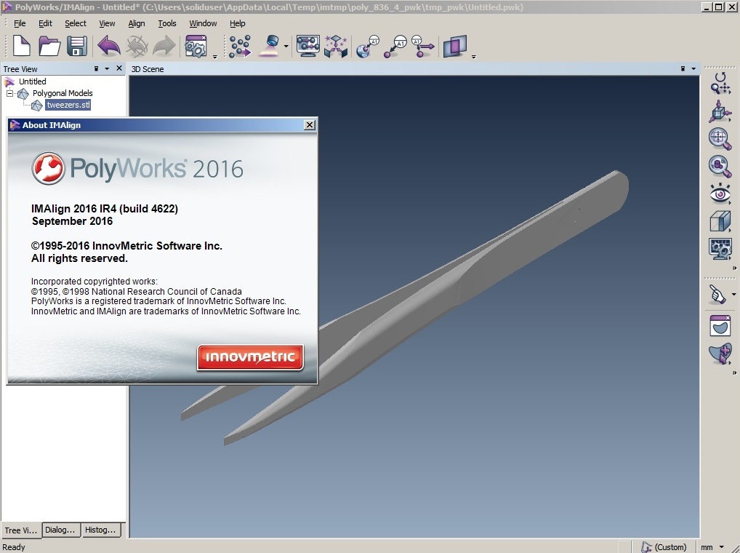
Task: Click the zoom on objects magnifier icon
Action: click(x=720, y=166)
